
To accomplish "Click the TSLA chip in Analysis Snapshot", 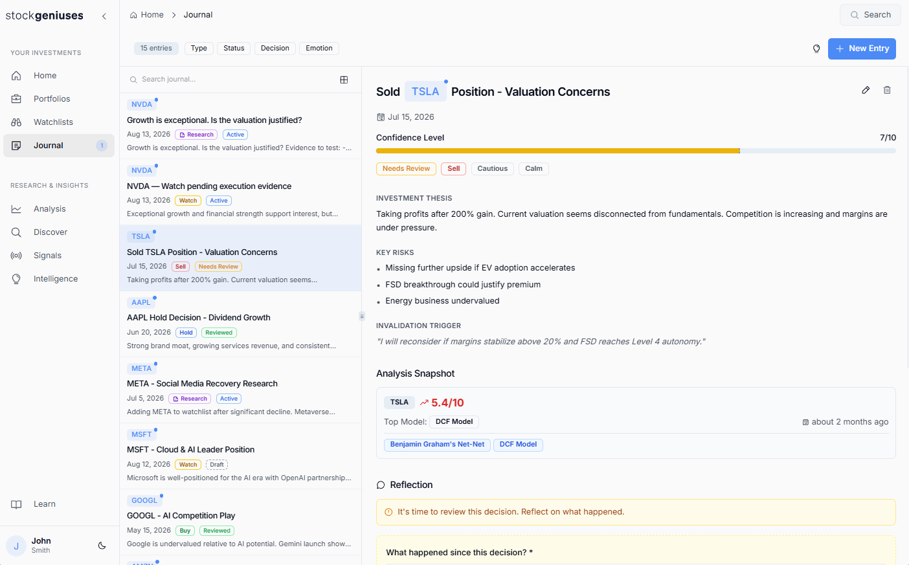I will [x=399, y=403].
